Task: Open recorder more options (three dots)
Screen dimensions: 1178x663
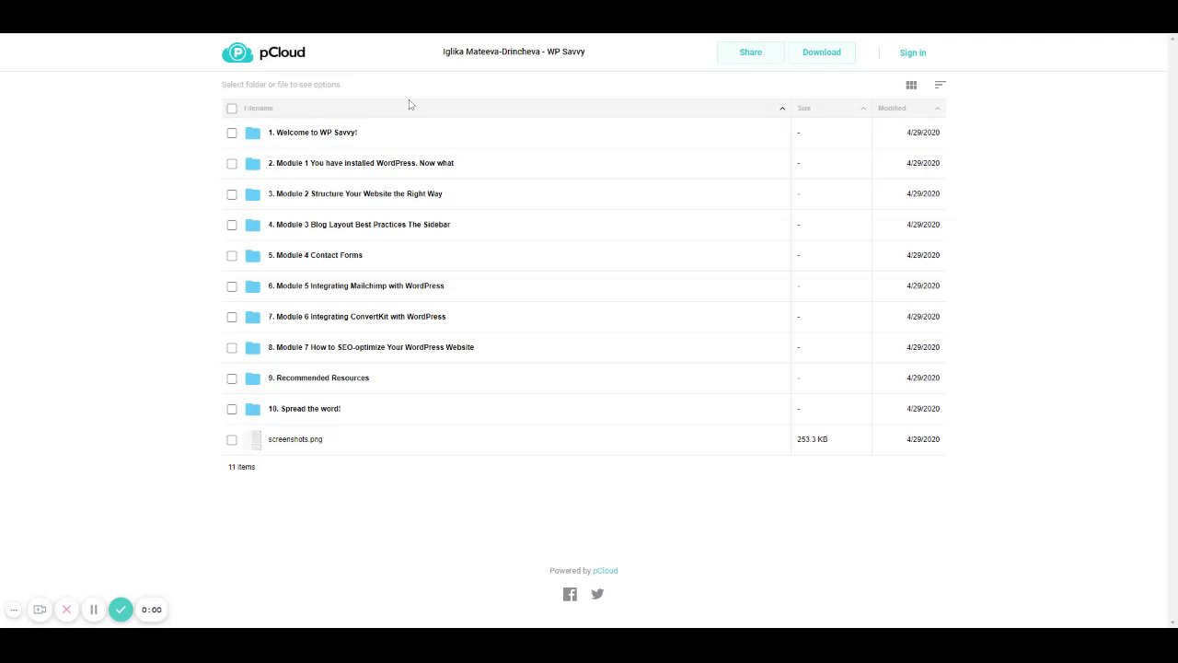Action: (14, 610)
